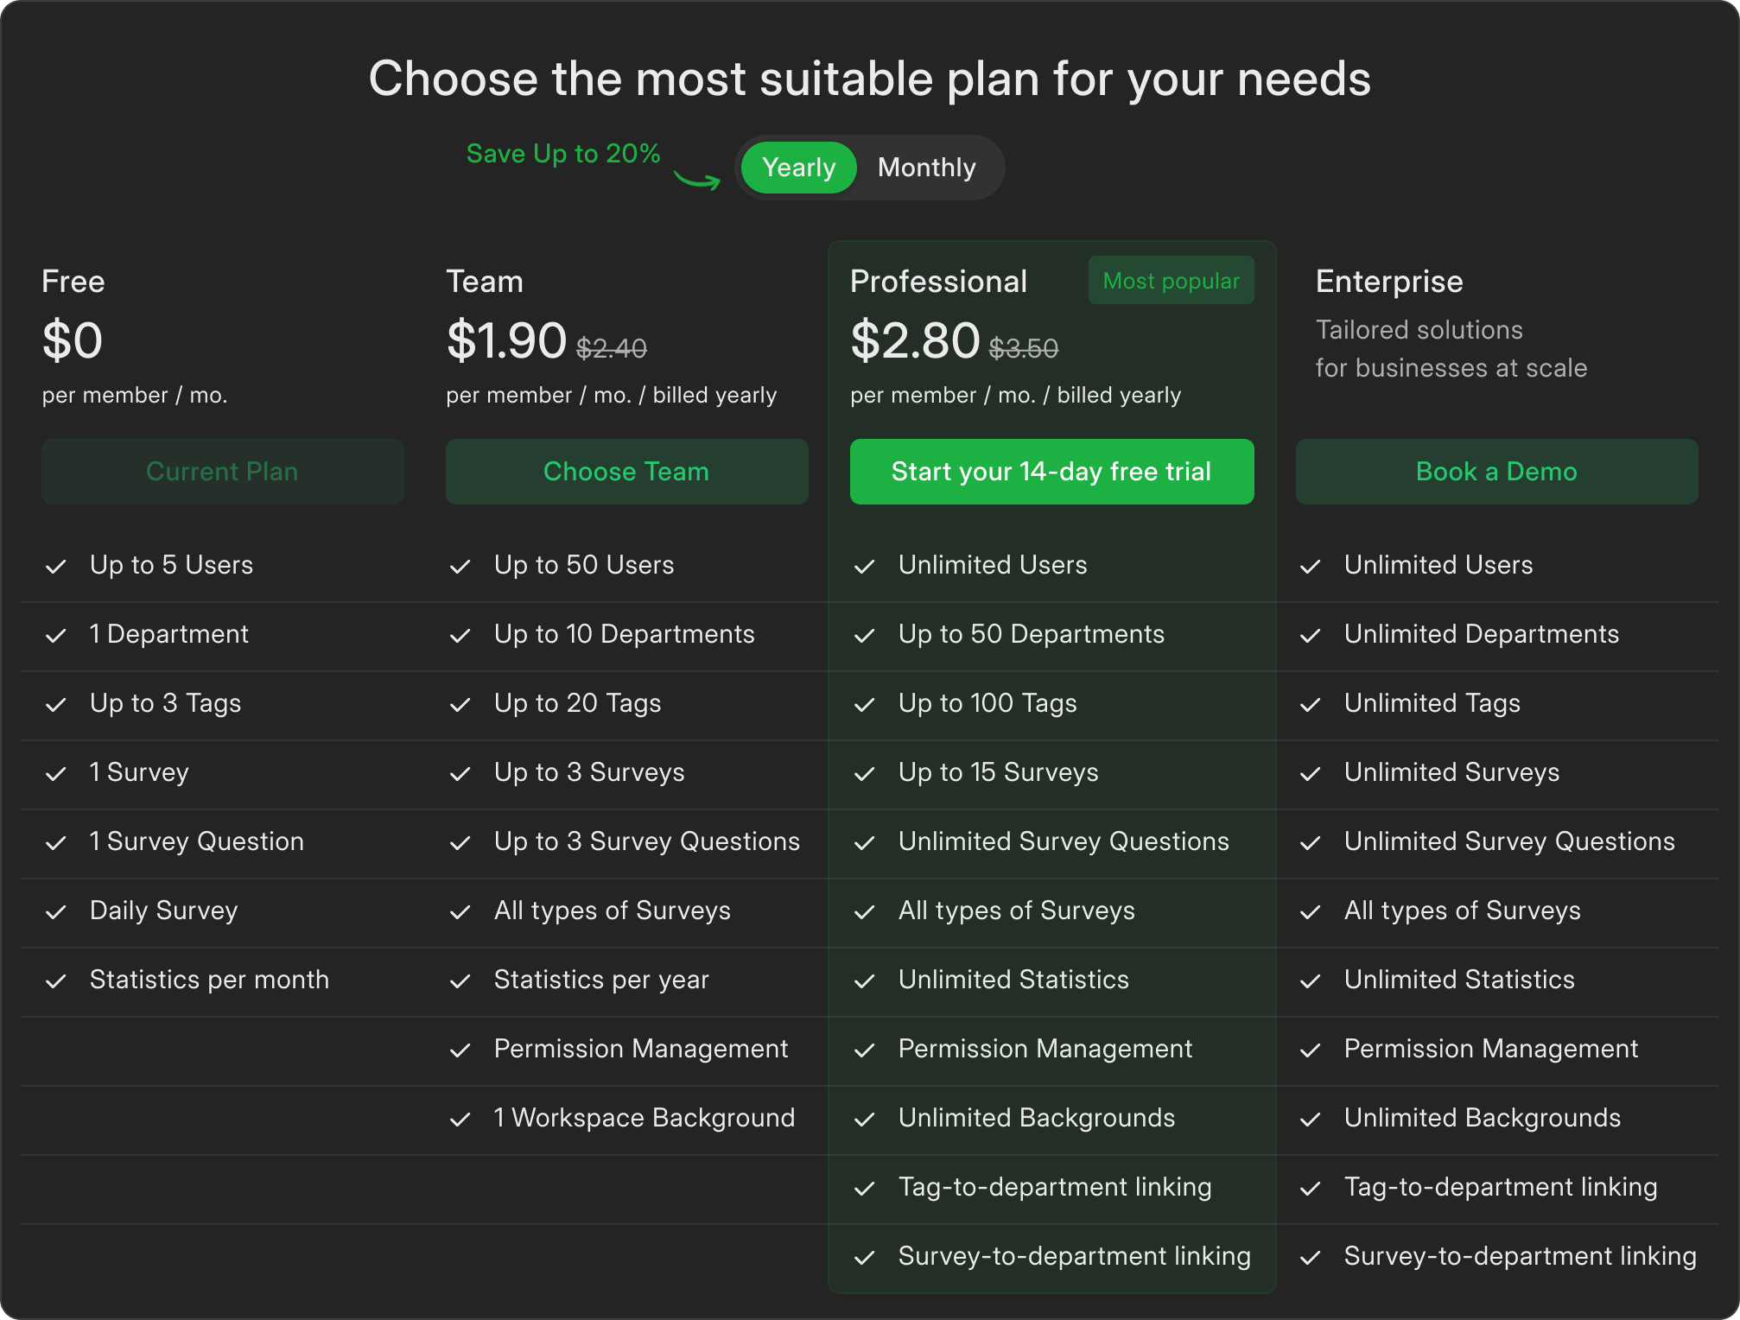Click the Professional plan title
The height and width of the screenshot is (1320, 1740).
pos(938,282)
